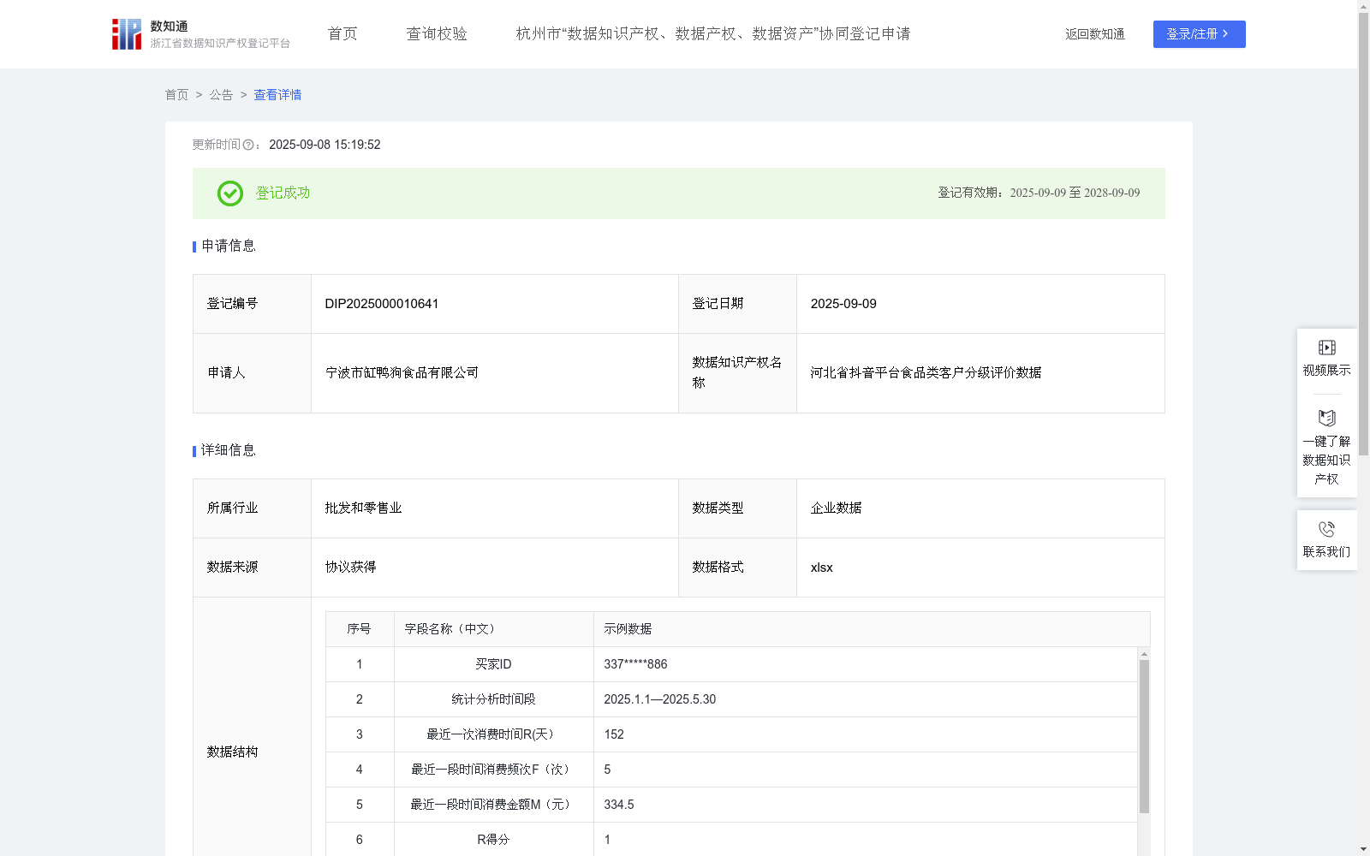Click the 买家ID field row
The image size is (1370, 856).
pos(731,664)
